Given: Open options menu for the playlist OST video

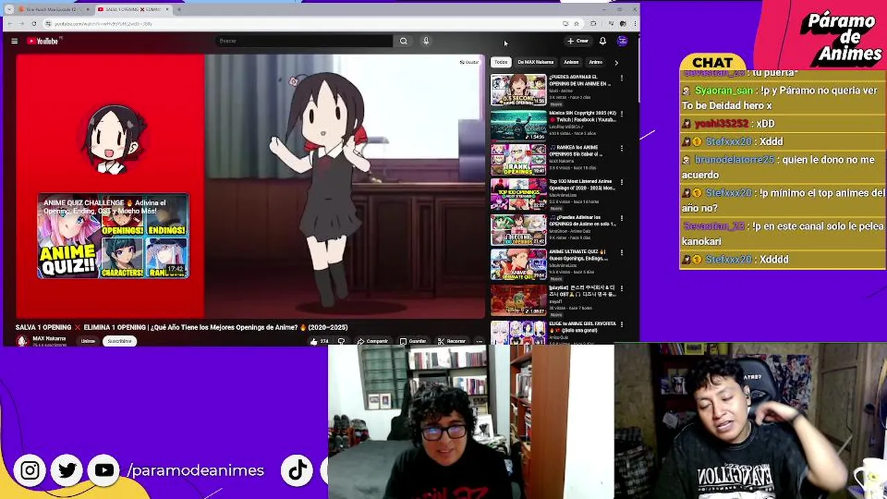Looking at the screenshot, I should pyautogui.click(x=622, y=288).
